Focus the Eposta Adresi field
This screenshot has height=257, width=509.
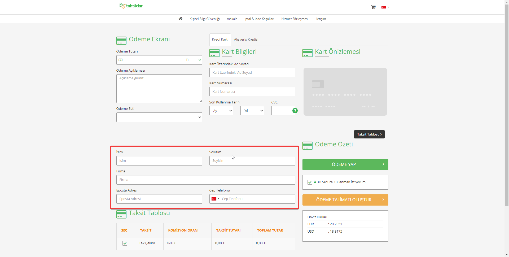click(159, 199)
